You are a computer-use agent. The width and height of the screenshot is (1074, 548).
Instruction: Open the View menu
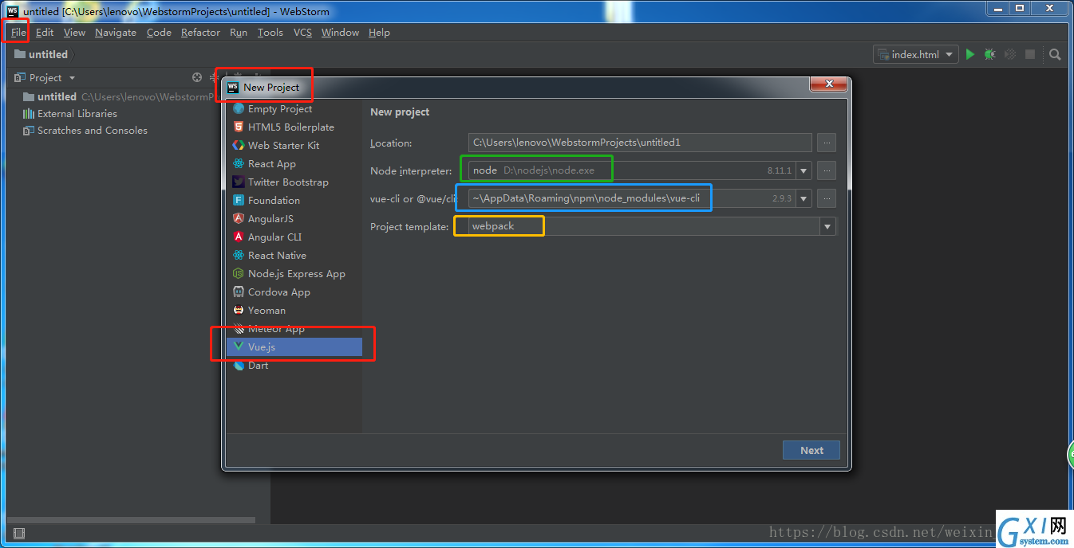point(74,33)
